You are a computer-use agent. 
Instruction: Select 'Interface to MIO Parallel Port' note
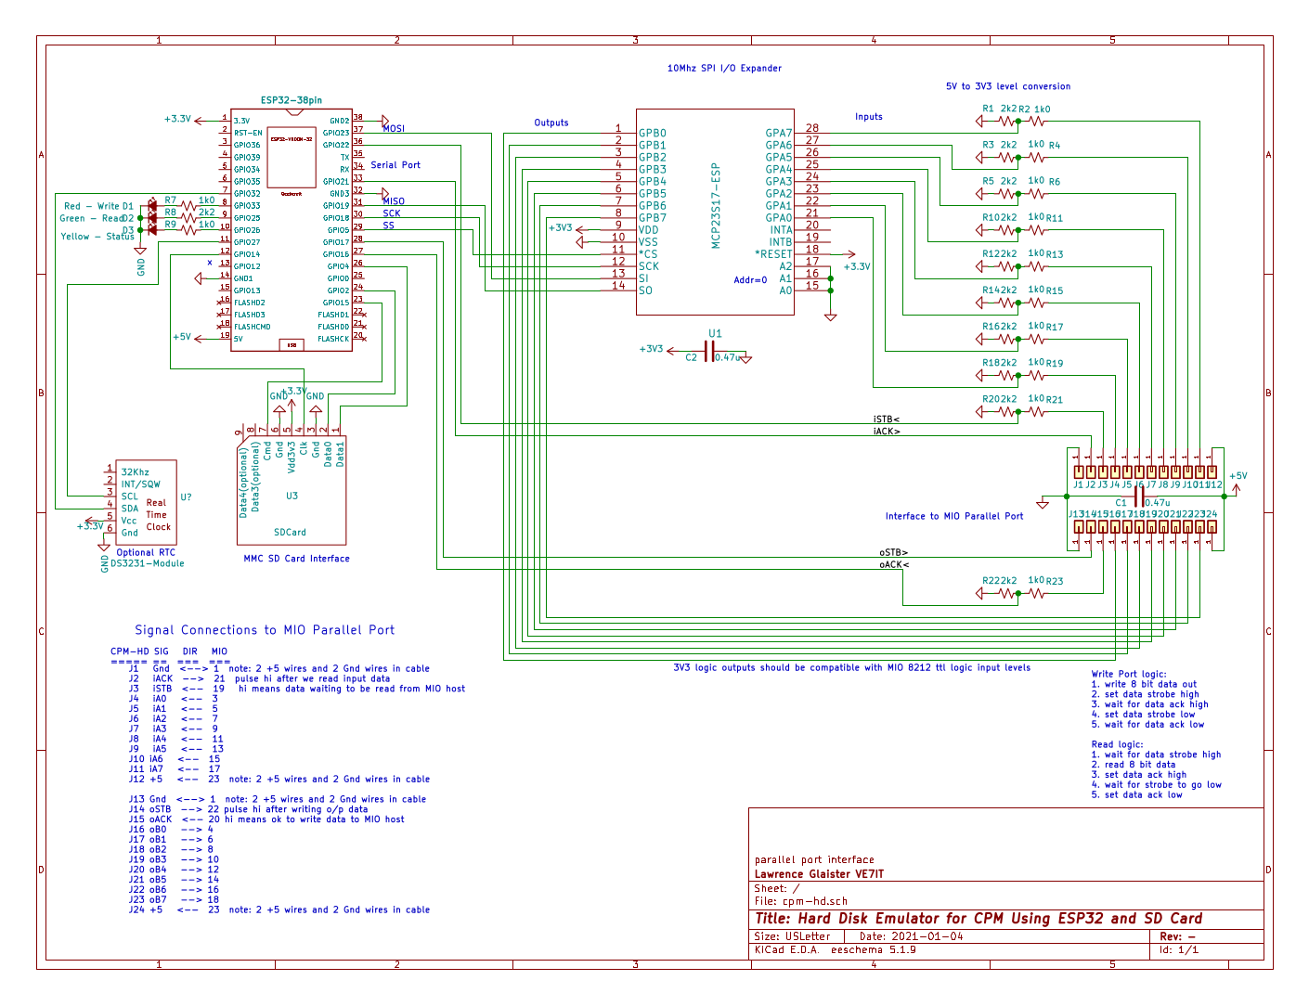954,516
